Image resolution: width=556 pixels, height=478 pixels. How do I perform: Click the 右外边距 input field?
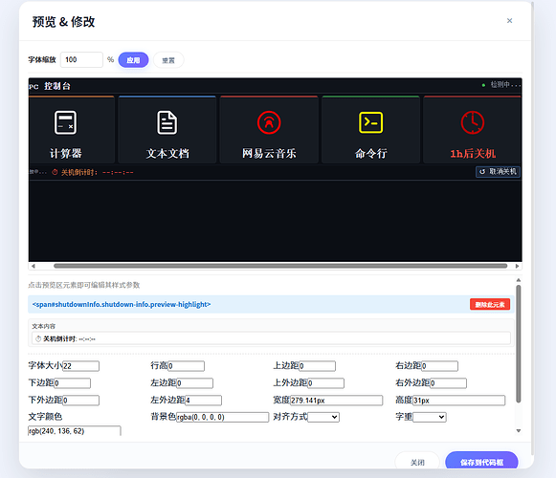(448, 383)
